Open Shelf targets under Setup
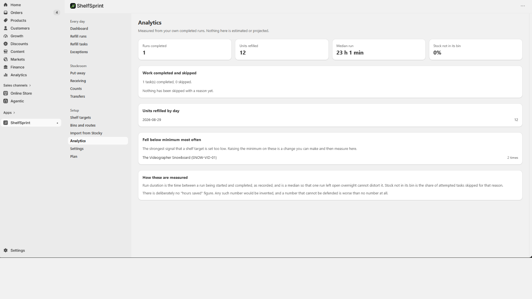532x299 pixels. (80, 118)
